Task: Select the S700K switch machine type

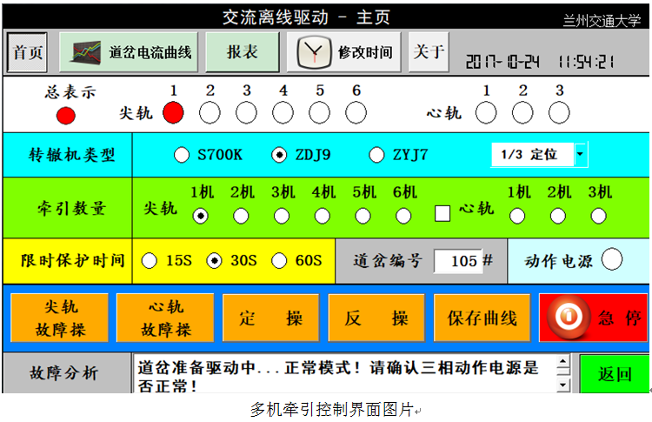Action: [182, 155]
